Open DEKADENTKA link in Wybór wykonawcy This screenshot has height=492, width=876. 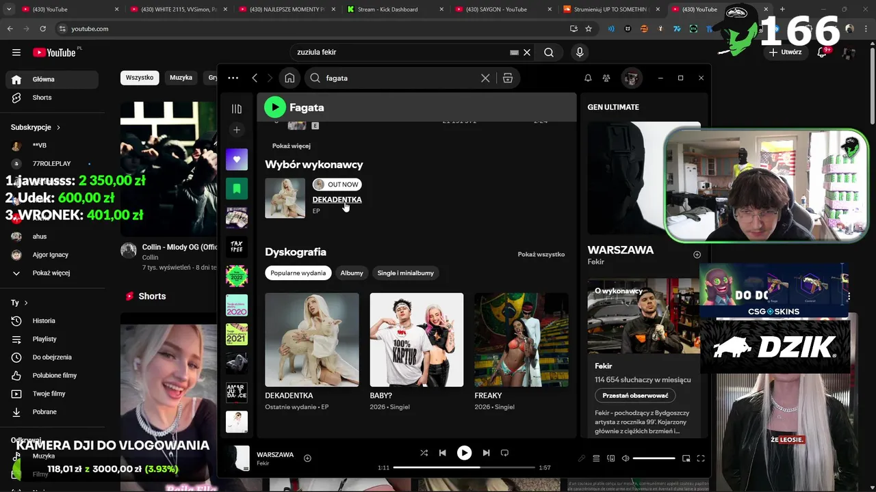pos(337,200)
